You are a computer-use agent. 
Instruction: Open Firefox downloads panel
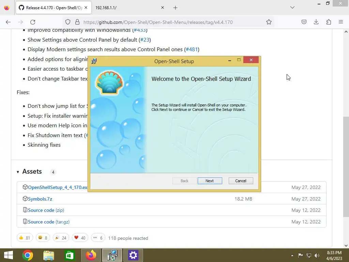(316, 22)
